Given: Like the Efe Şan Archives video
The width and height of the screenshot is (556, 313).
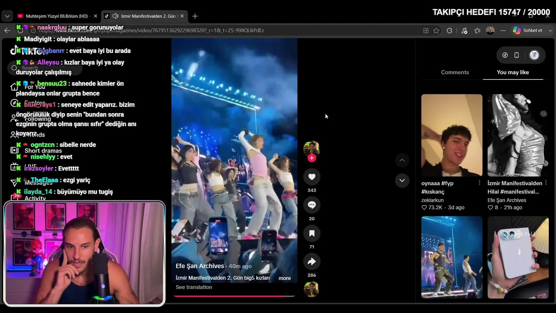Looking at the screenshot, I should click(x=311, y=177).
